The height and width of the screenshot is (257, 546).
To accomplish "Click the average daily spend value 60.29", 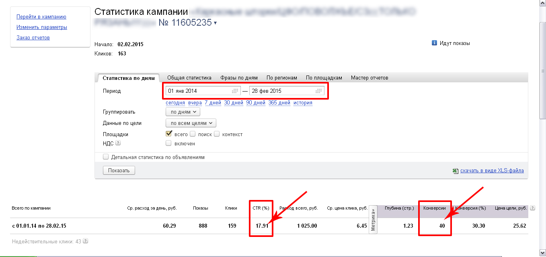I will (x=169, y=226).
